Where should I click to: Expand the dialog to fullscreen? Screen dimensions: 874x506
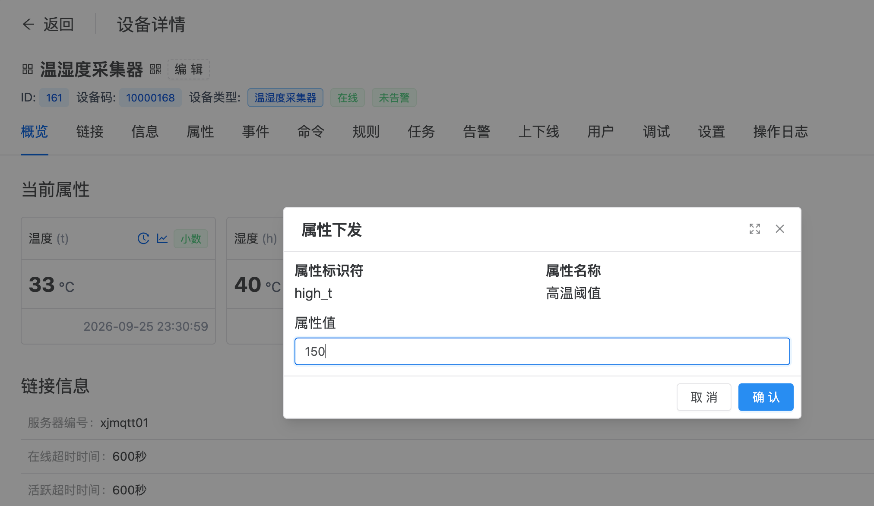755,229
